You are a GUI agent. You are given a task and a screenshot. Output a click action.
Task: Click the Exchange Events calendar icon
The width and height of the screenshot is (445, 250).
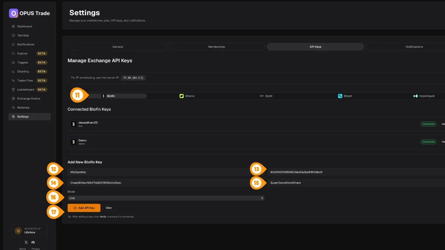tap(13, 99)
